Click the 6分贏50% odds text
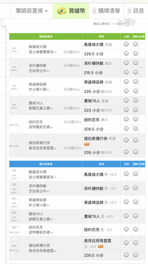 (72, 52)
